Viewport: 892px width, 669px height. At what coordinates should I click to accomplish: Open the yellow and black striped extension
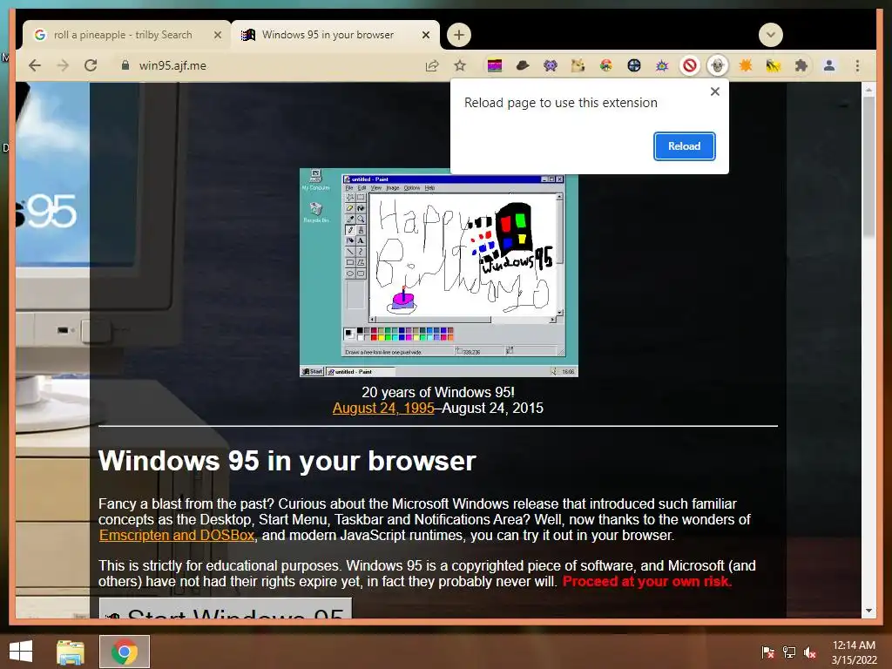pyautogui.click(x=774, y=65)
